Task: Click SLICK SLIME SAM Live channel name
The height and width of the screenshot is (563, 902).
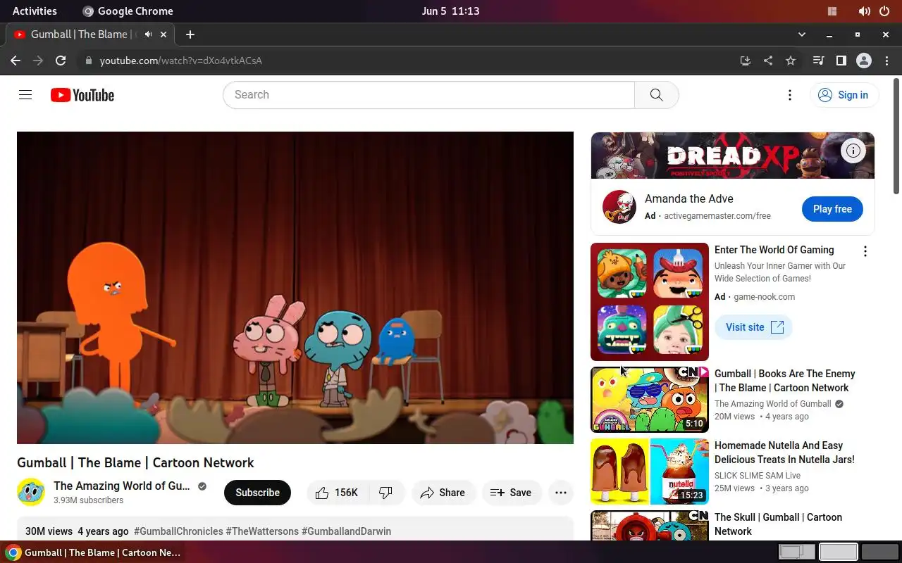Action: click(758, 475)
